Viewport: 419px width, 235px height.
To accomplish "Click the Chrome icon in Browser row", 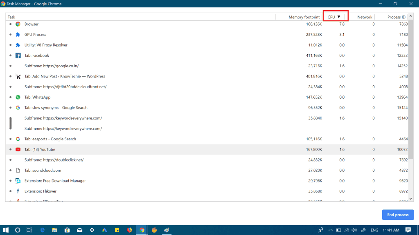I will pos(18,24).
